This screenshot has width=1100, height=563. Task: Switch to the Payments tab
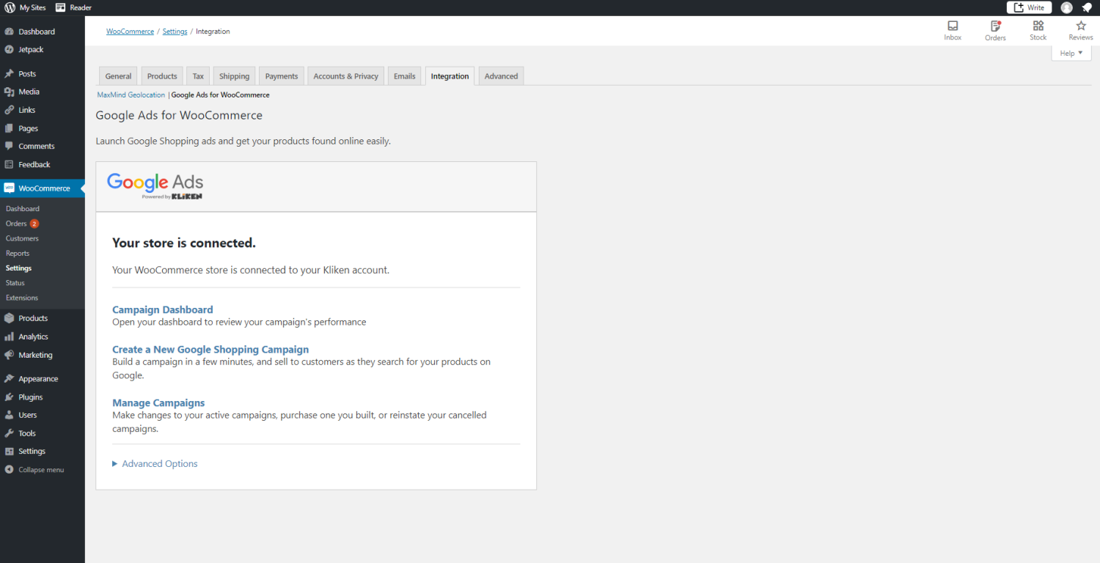click(281, 76)
